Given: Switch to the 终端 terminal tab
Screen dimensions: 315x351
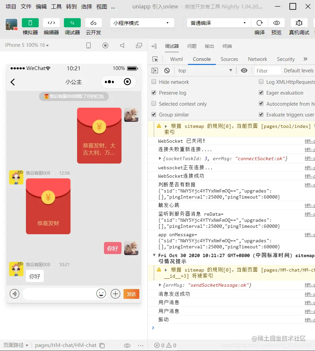Looking at the screenshot, I should [227, 46].
